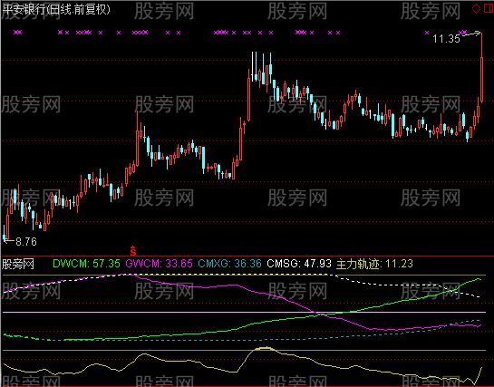Click the high price label 11.35
494x387 pixels.
(x=446, y=39)
